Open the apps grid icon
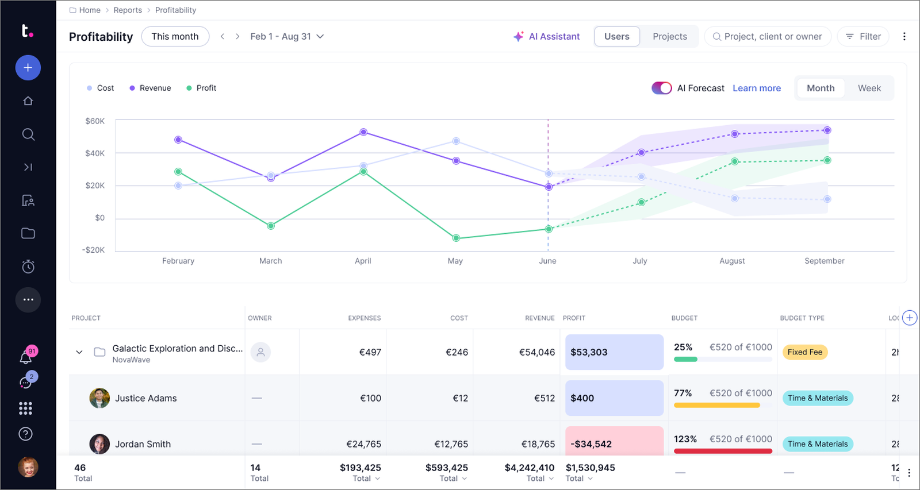 25,408
